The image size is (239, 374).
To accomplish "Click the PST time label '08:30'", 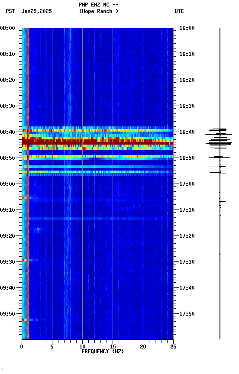I will pos(7,106).
